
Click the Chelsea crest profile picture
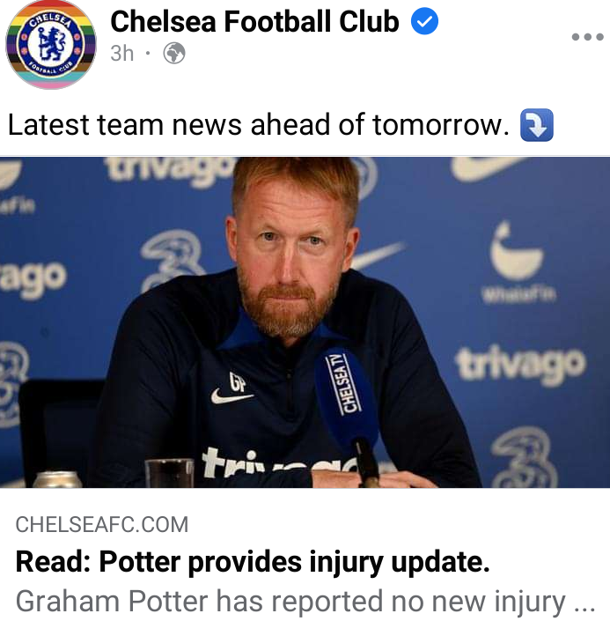click(51, 44)
